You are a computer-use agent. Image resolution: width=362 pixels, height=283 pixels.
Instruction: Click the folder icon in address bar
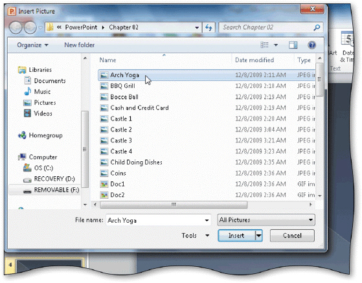[x=50, y=27]
